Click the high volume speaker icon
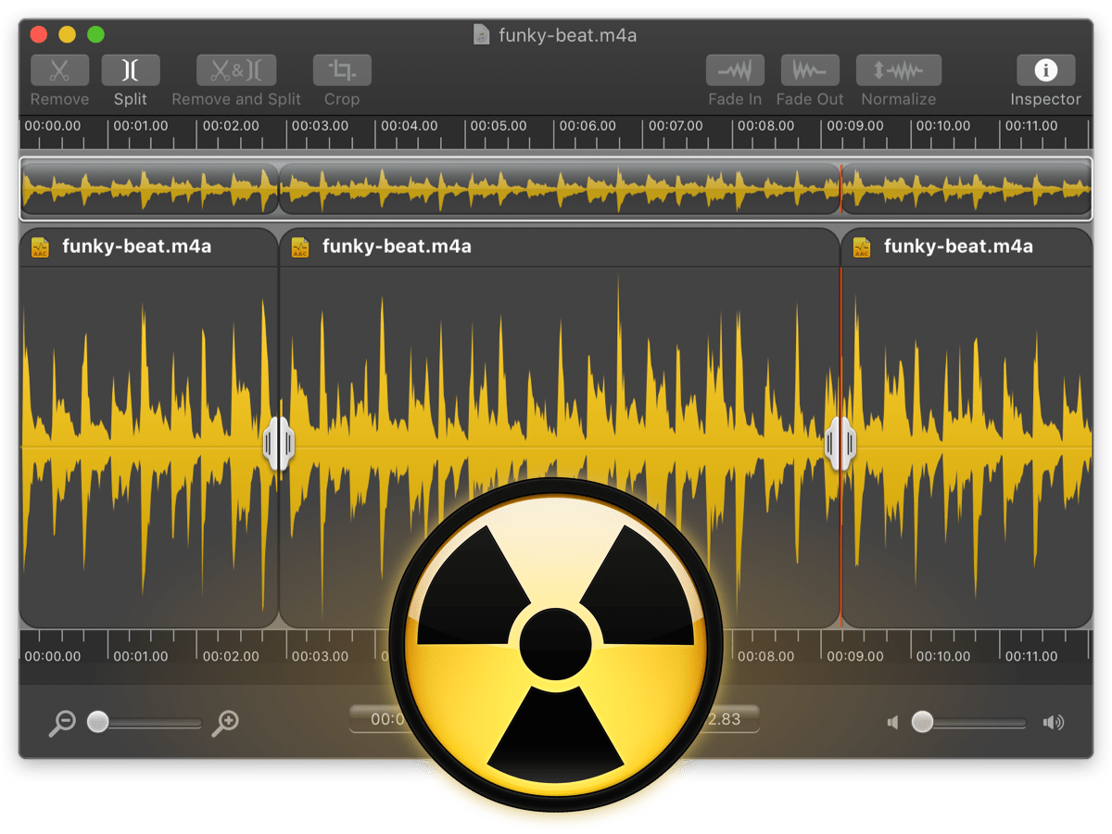Viewport: 1112px width, 834px height. click(x=1054, y=723)
